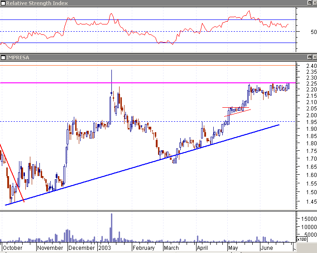Select the red RSI indicator curve
317x253 pixels.
[144, 29]
